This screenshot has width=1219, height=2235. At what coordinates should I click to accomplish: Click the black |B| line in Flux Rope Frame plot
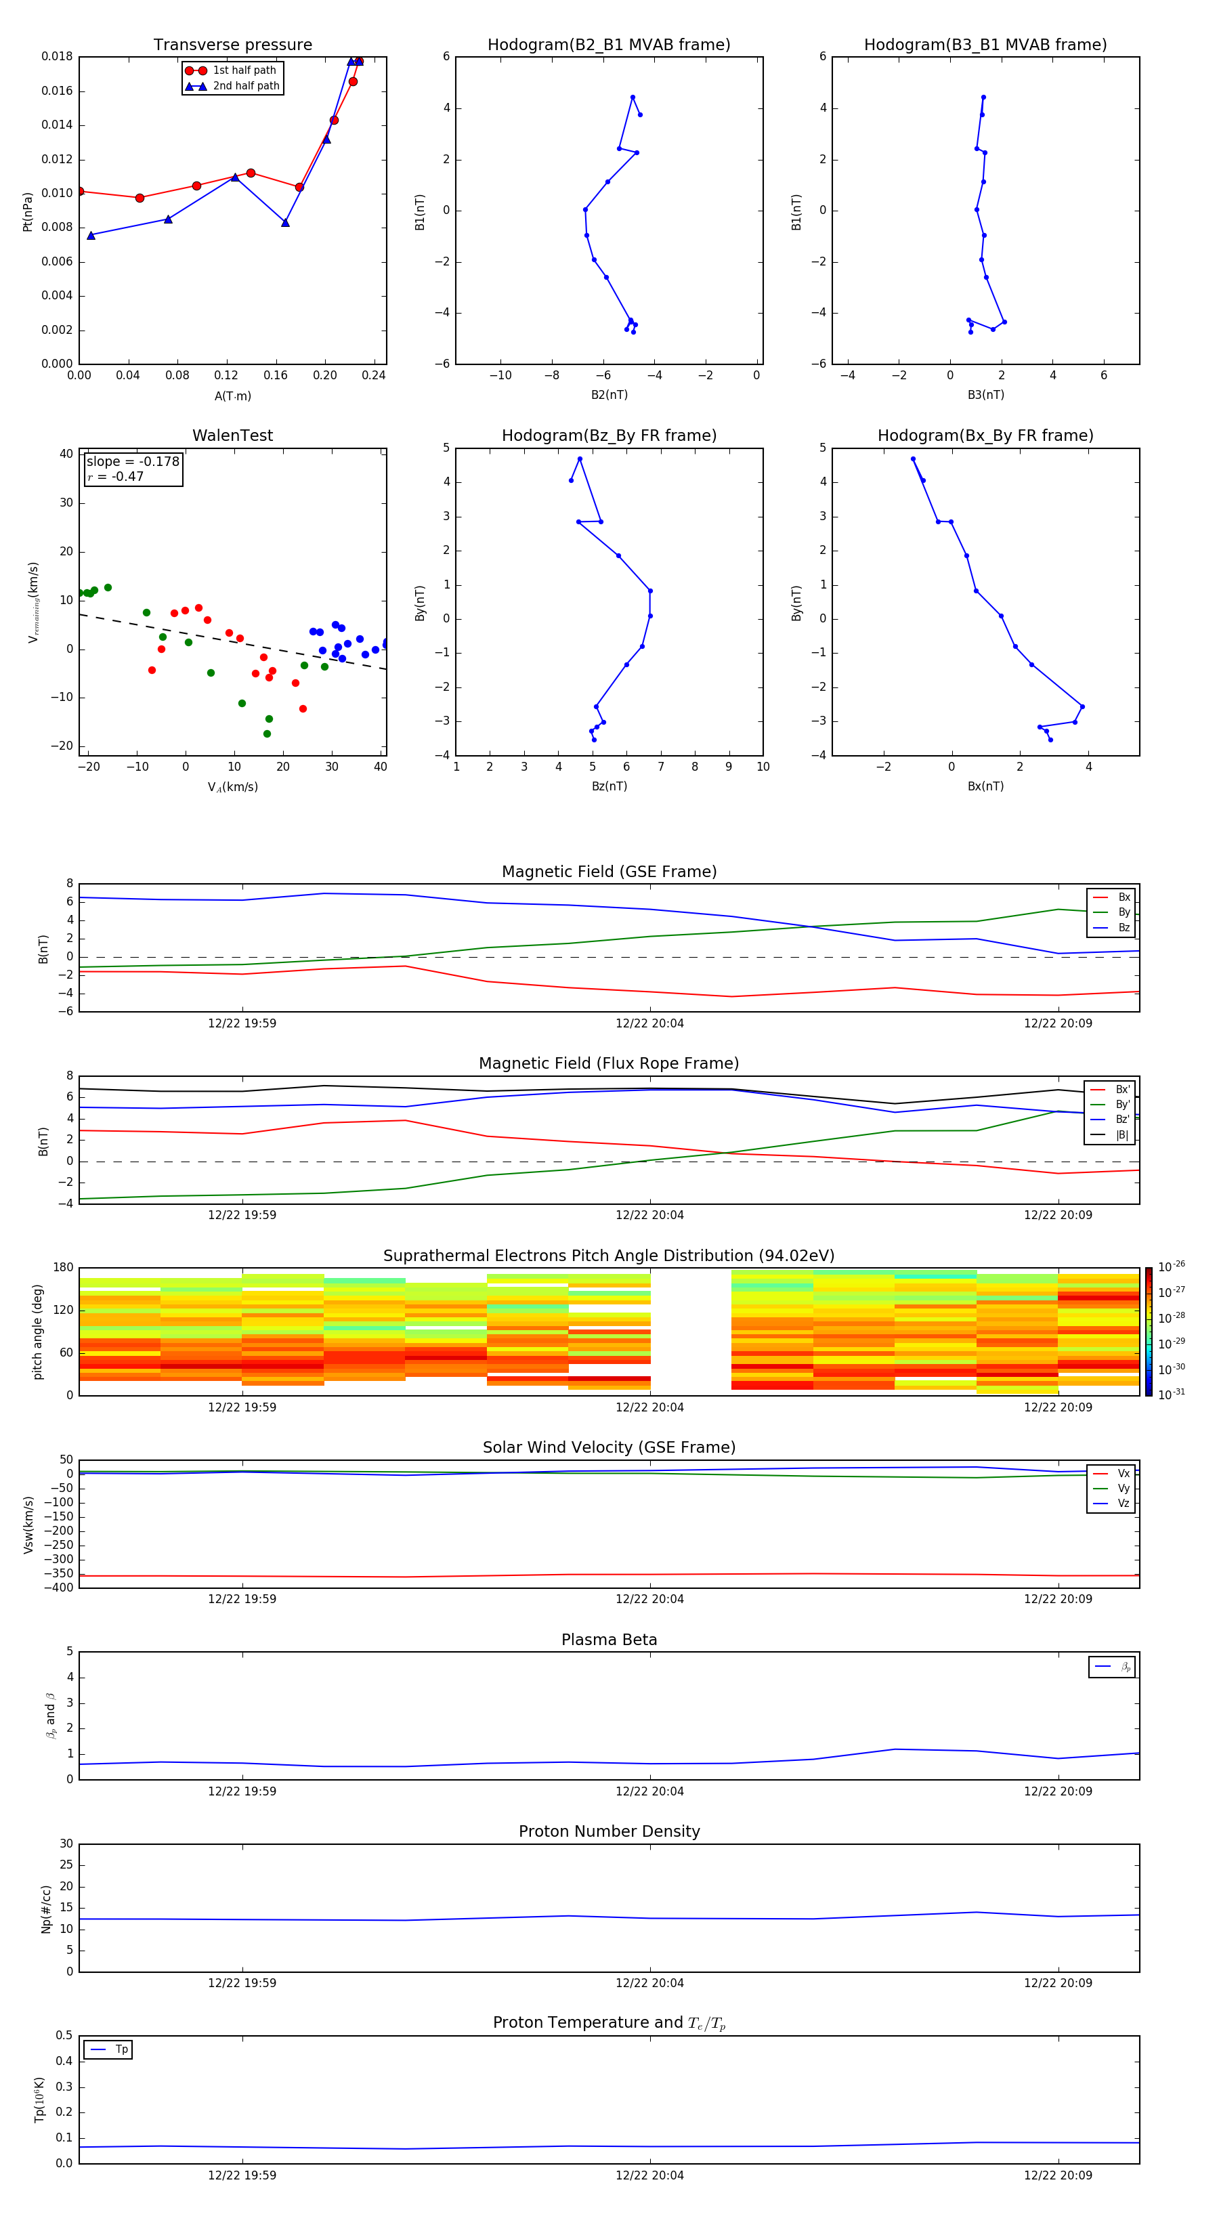tap(609, 1090)
